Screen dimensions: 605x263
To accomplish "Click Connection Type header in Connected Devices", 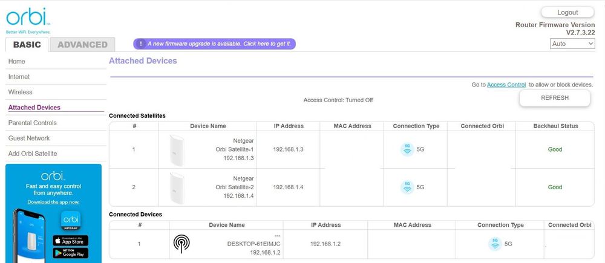I will (500, 225).
